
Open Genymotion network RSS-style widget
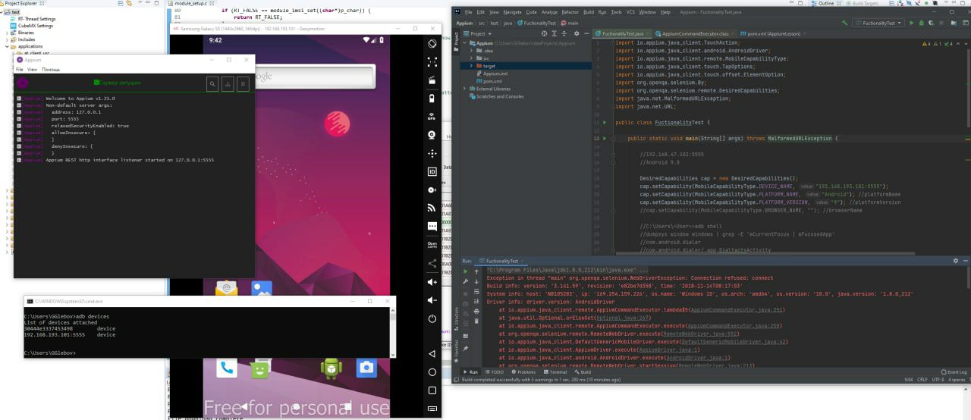(x=432, y=208)
